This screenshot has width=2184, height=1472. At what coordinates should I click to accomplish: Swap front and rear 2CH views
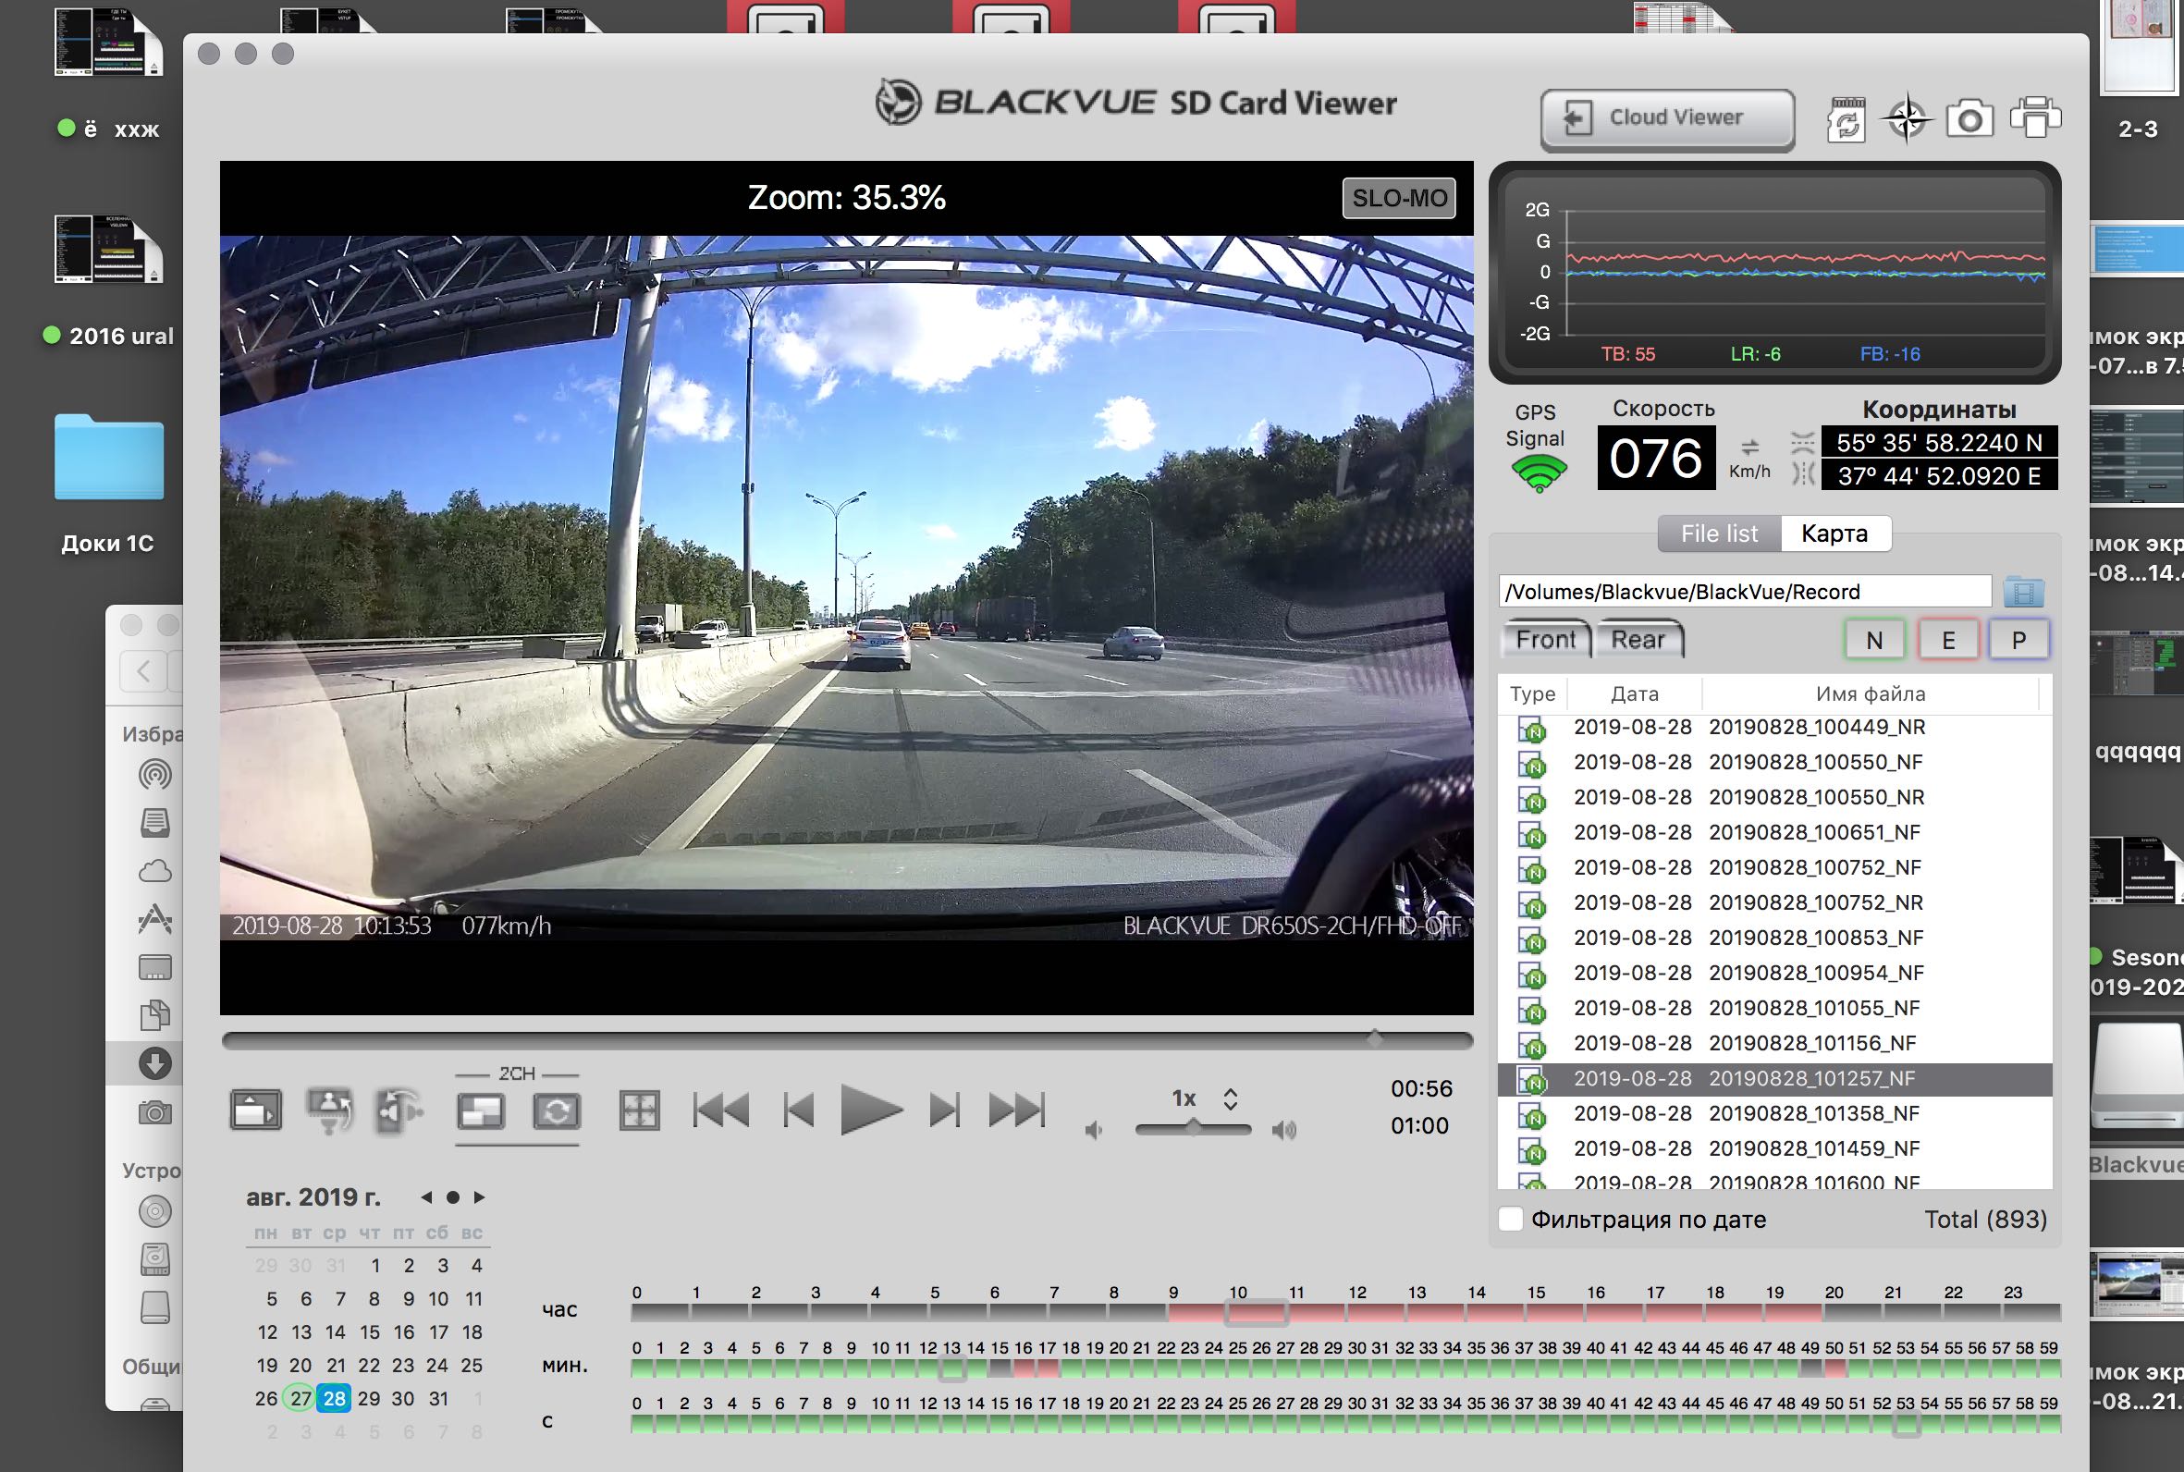(x=557, y=1112)
